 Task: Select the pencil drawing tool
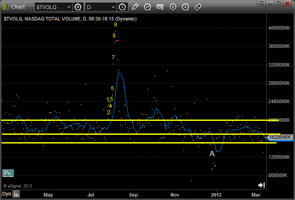(135, 7)
